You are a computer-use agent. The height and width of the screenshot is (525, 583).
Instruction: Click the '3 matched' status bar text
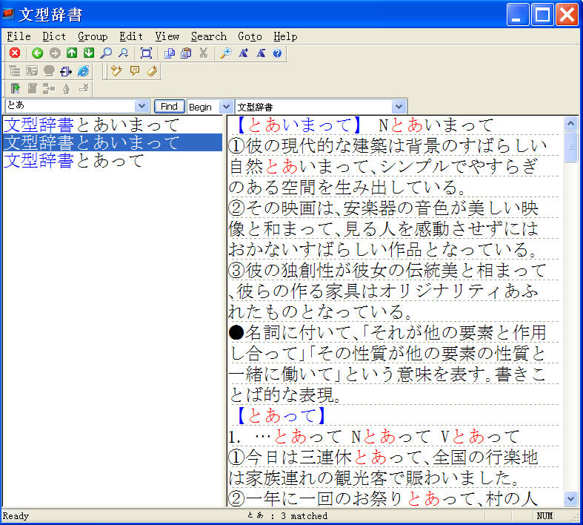[x=304, y=516]
